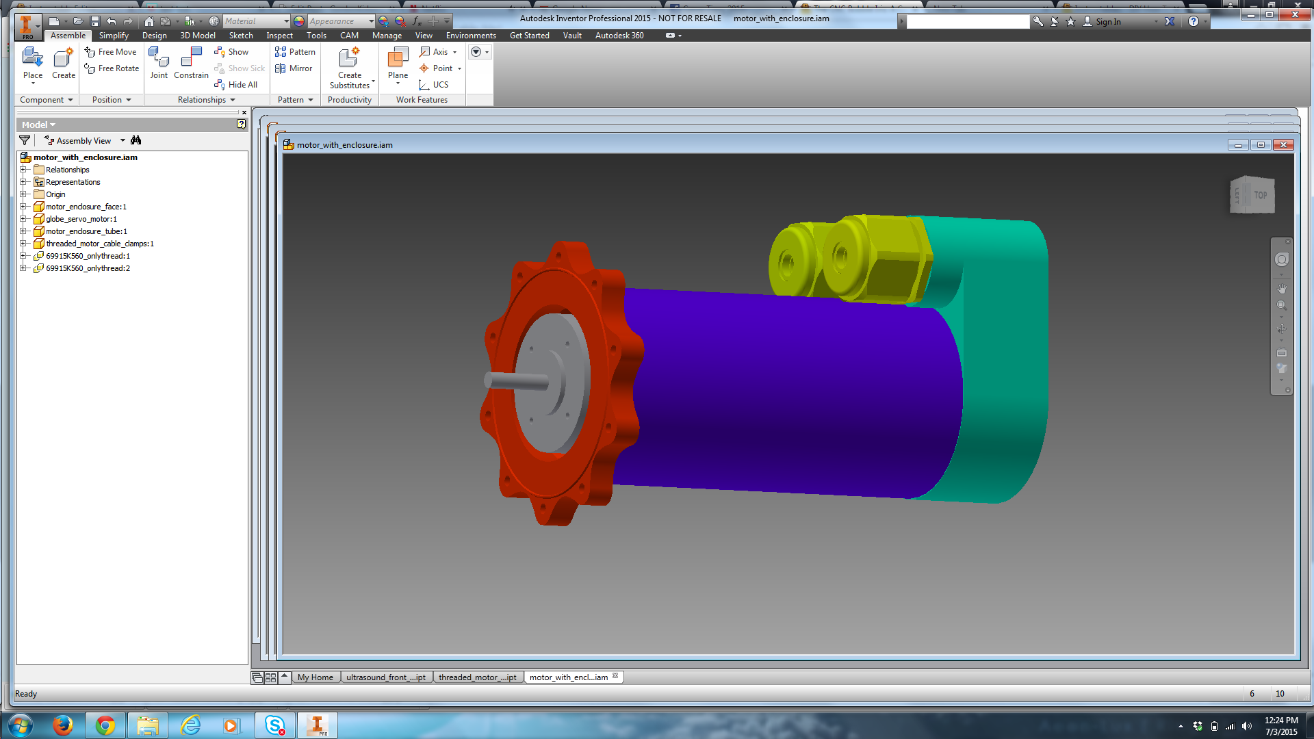
Task: Click the Model browser header dropdown
Action: click(x=38, y=125)
